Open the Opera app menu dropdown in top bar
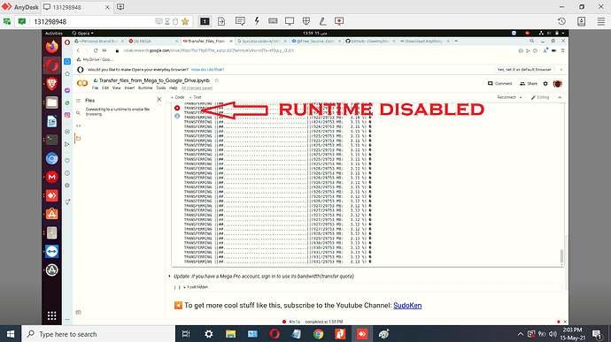Screen dimensions: 611x342 click(83, 33)
